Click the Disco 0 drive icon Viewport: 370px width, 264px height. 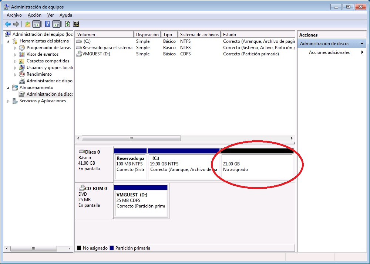[82, 151]
